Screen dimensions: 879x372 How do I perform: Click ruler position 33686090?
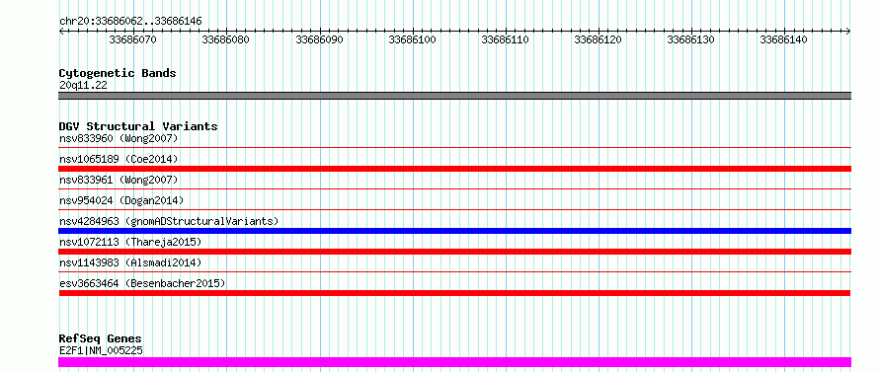[319, 39]
